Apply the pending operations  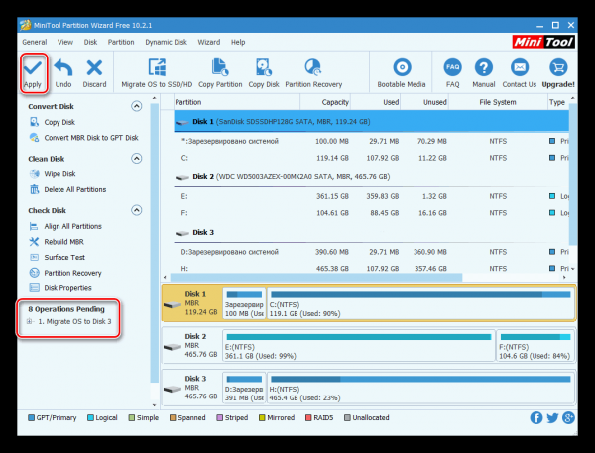[x=33, y=73]
